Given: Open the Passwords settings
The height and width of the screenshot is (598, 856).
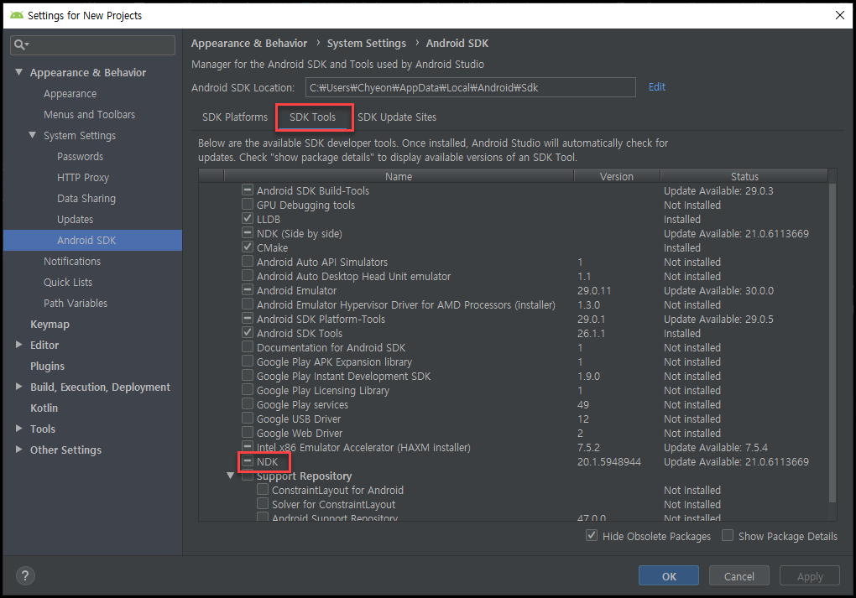Looking at the screenshot, I should 81,157.
